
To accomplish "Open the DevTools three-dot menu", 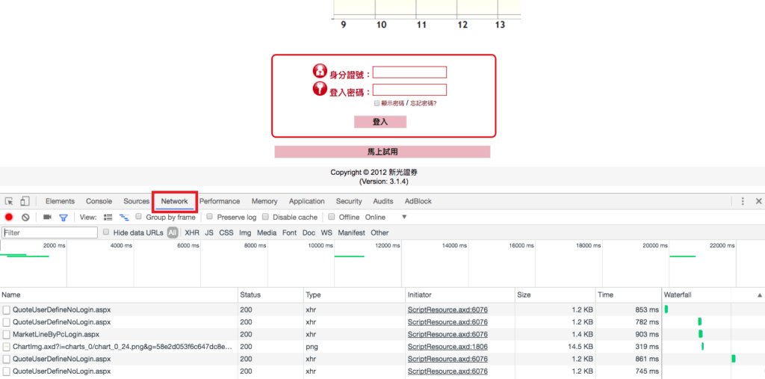I will (743, 201).
